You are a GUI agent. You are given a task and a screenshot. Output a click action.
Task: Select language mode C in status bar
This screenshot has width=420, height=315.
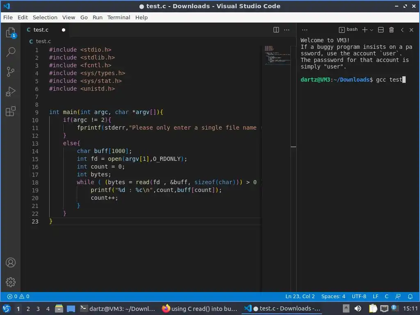386,297
